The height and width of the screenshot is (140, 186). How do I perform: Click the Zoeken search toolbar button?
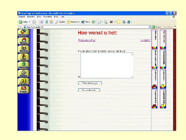click(60, 22)
